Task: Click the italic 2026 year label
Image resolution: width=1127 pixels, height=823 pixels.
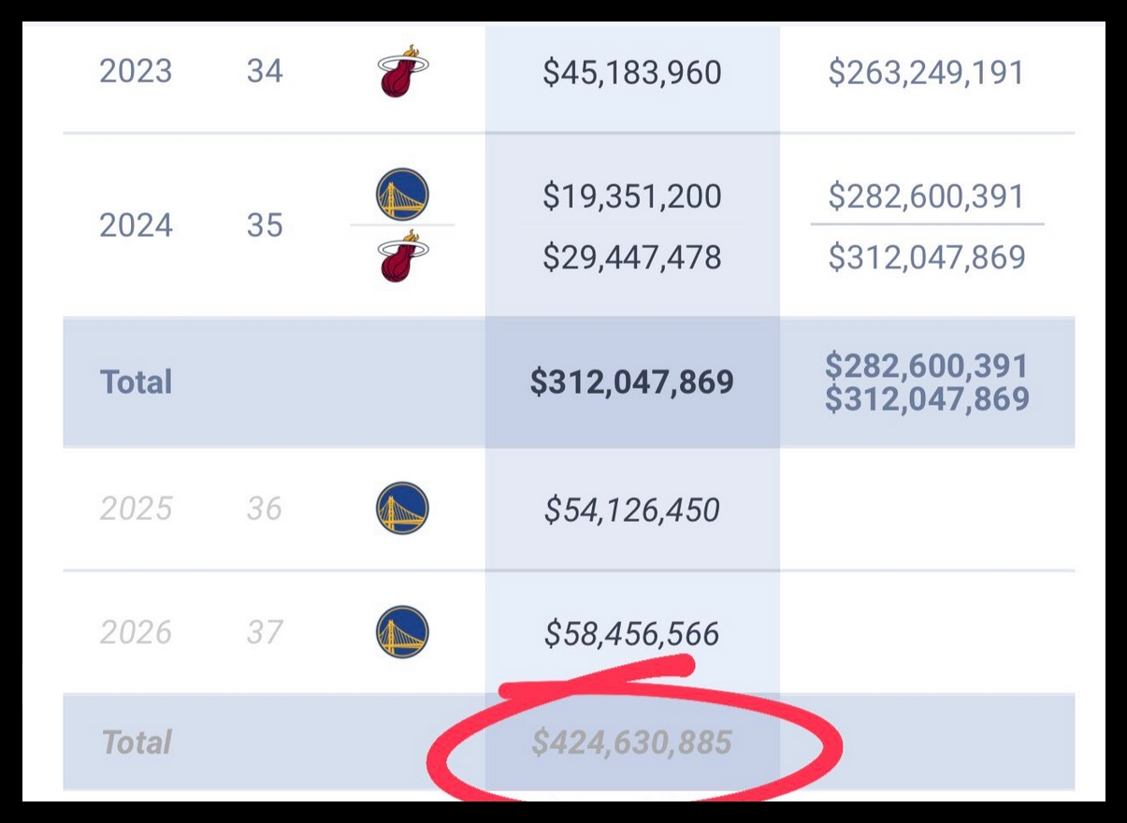Action: pyautogui.click(x=136, y=632)
